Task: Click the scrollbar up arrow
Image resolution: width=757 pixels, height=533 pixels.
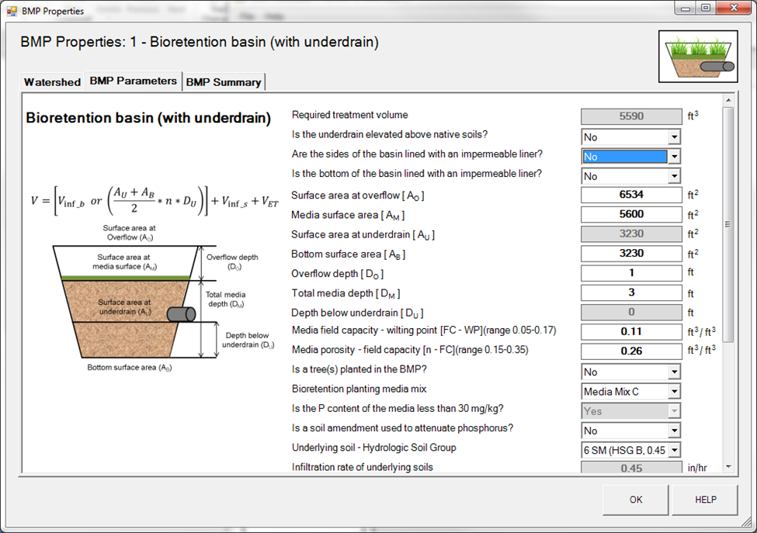Action: [728, 100]
